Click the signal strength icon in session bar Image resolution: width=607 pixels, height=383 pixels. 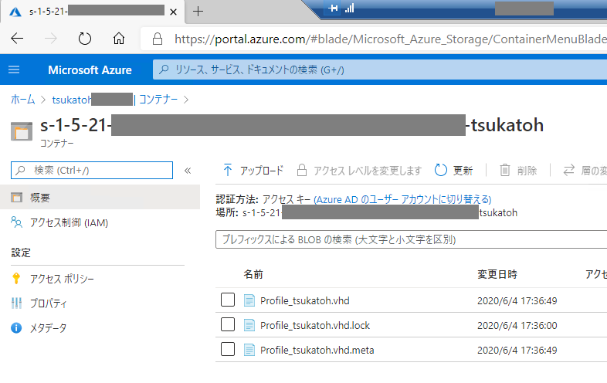pos(350,8)
